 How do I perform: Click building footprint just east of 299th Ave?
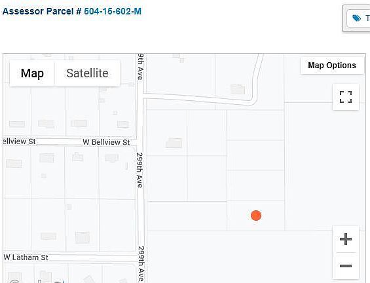pyautogui.click(x=174, y=143)
